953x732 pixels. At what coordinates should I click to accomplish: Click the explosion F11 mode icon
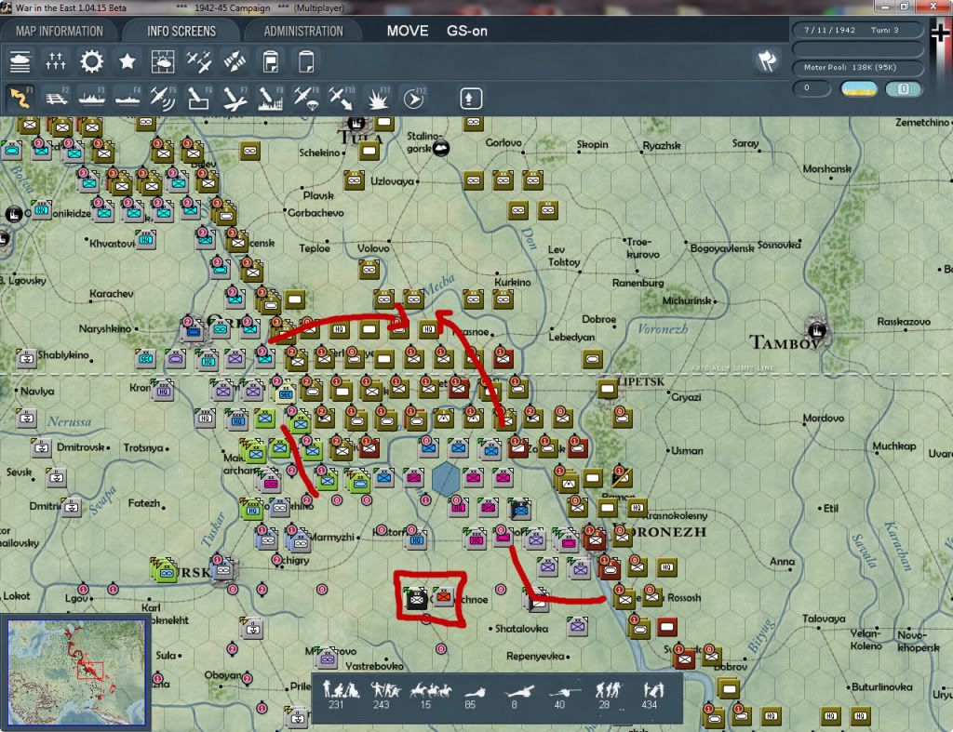click(378, 98)
